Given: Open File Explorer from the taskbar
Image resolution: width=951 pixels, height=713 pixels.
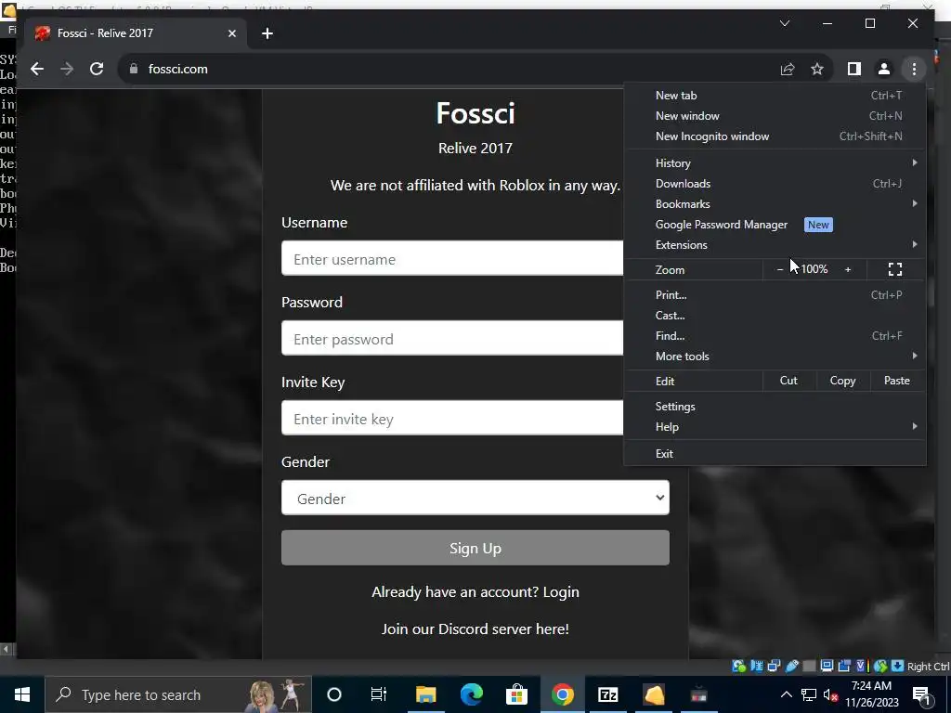Looking at the screenshot, I should pos(425,694).
